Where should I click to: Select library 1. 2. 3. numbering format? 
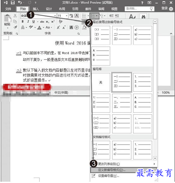(x=143, y=82)
